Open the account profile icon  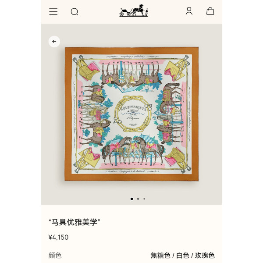(x=189, y=11)
